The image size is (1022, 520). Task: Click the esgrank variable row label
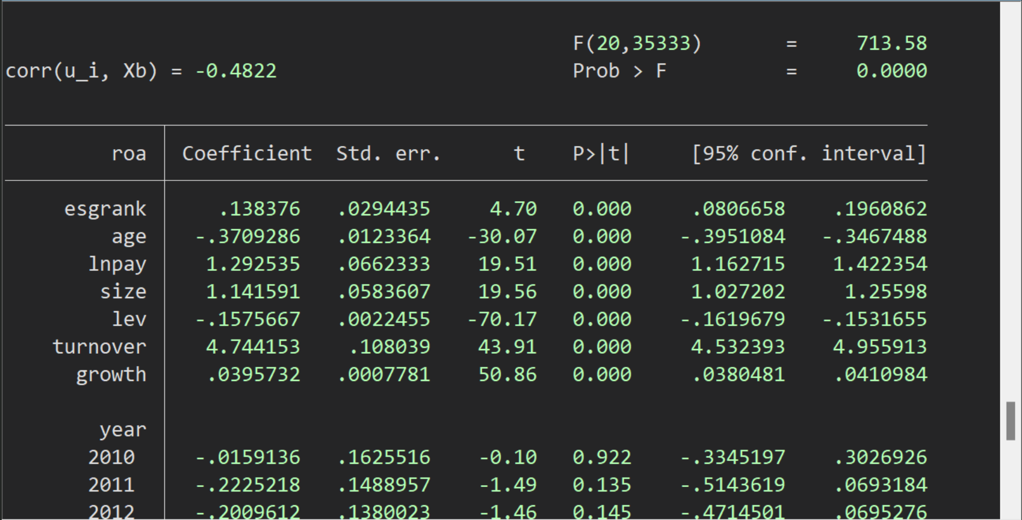point(105,209)
